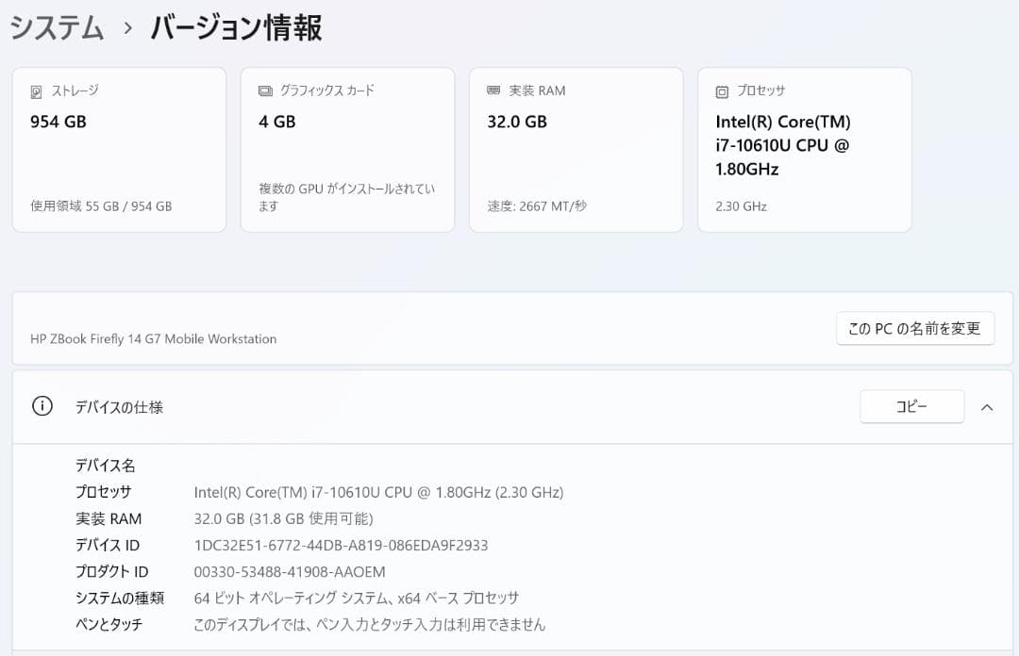Collapse the デバイスの仕様 section chevron
Image resolution: width=1019 pixels, height=656 pixels.
click(x=988, y=406)
